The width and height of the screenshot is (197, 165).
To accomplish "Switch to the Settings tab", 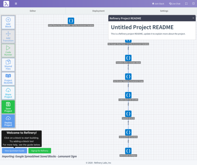I will coord(164,11).
